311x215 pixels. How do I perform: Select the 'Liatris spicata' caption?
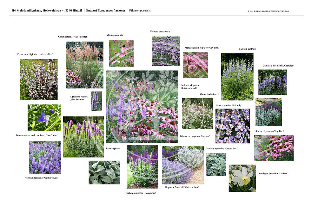(x=113, y=149)
